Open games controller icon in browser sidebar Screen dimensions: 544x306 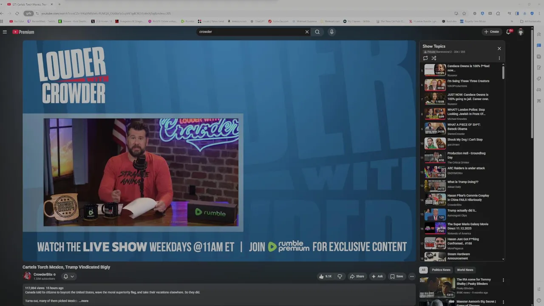[x=539, y=90]
